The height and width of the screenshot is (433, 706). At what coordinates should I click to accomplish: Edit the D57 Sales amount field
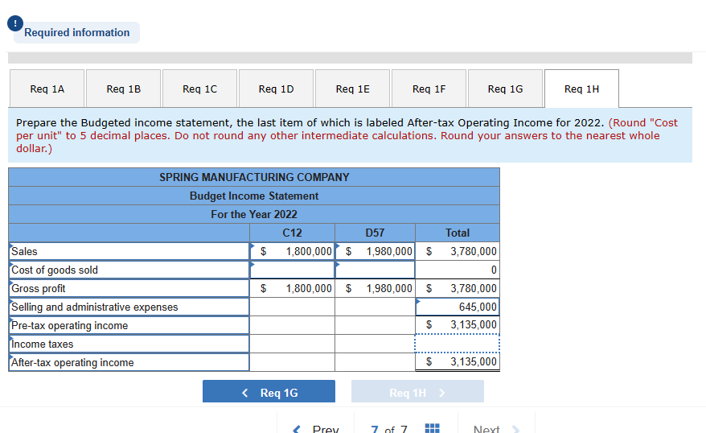click(375, 251)
